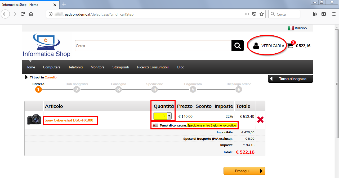Screen dimensions: 339x178
Task: Click the magnifying glass search button
Action: coord(237,46)
